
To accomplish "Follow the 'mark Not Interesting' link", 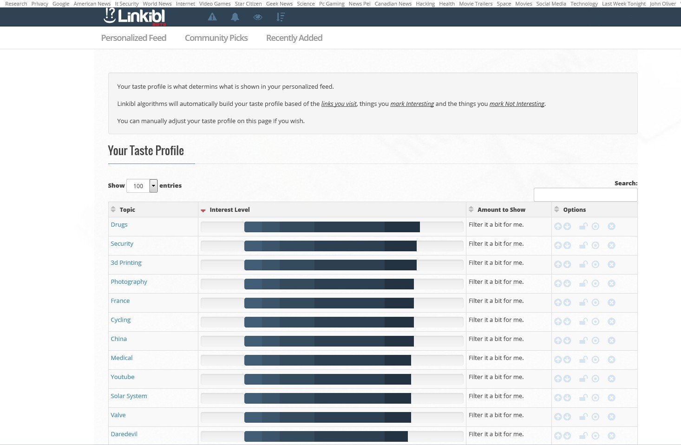I will pos(517,104).
